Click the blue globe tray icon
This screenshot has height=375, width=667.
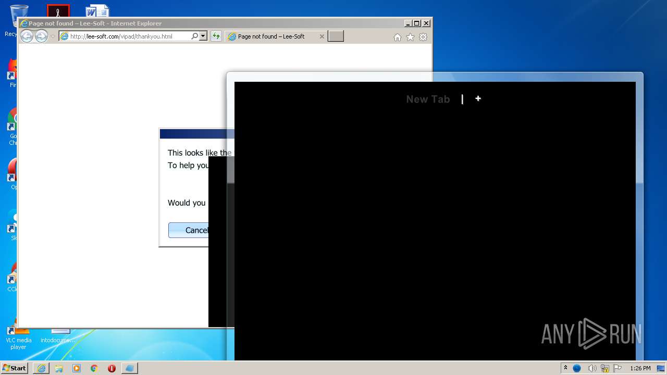click(x=577, y=368)
